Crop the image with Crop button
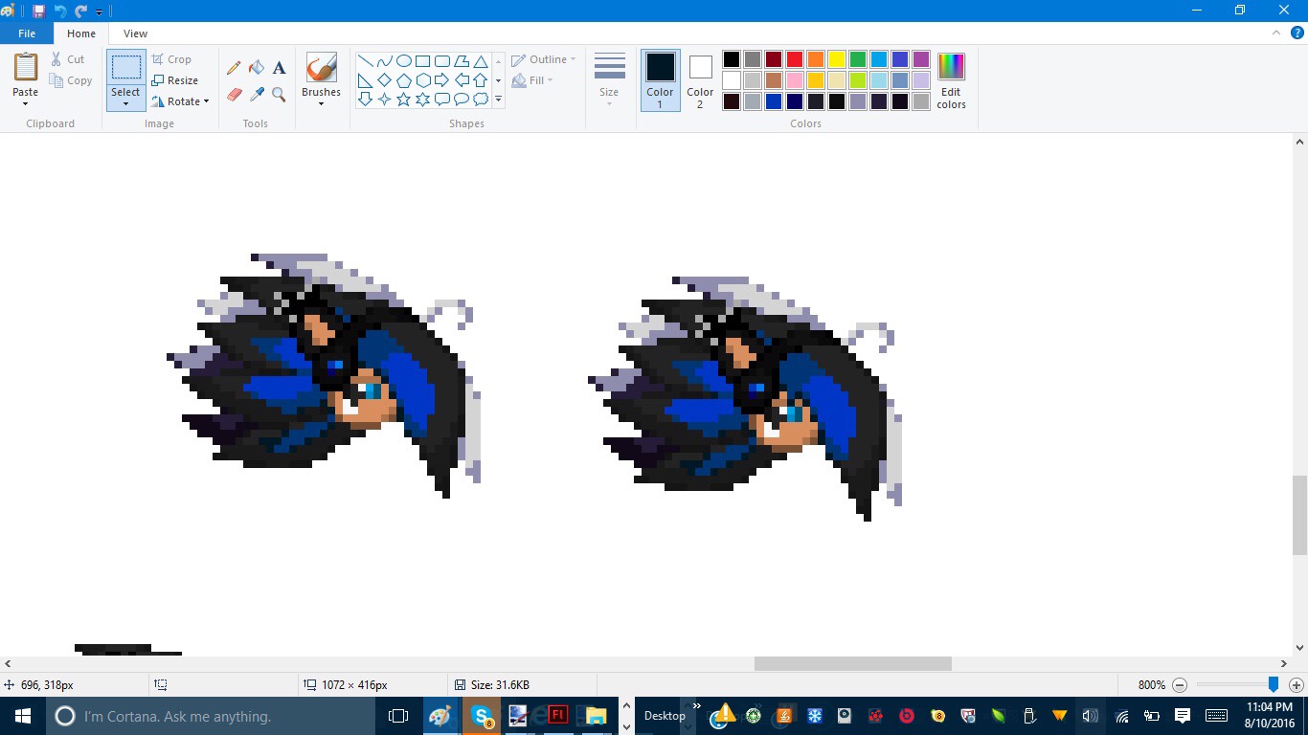1308x735 pixels. (171, 59)
